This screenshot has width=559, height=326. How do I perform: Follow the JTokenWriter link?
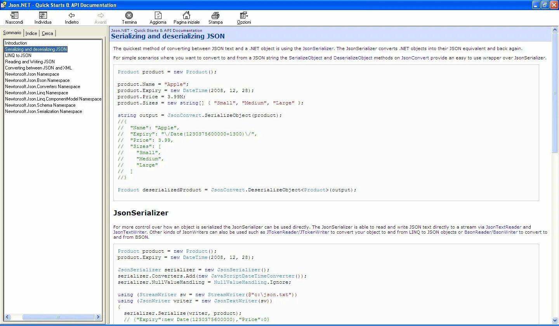[314, 232]
